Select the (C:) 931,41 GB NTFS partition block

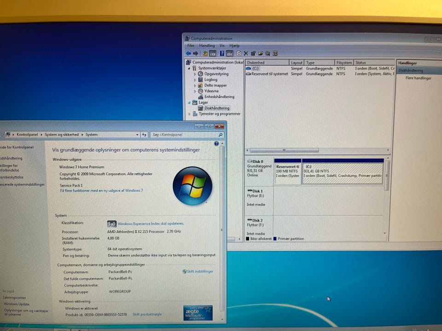point(343,171)
